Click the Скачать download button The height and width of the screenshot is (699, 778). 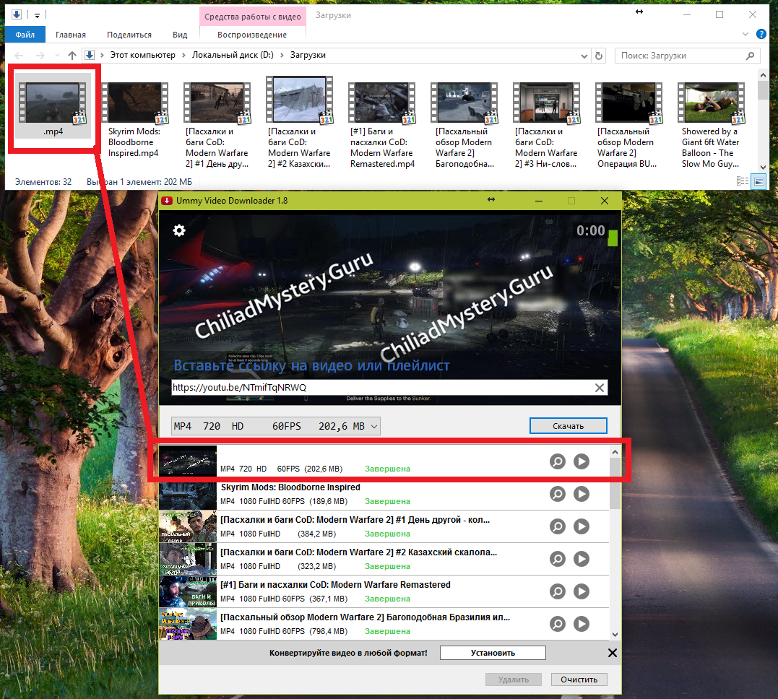[x=568, y=425]
